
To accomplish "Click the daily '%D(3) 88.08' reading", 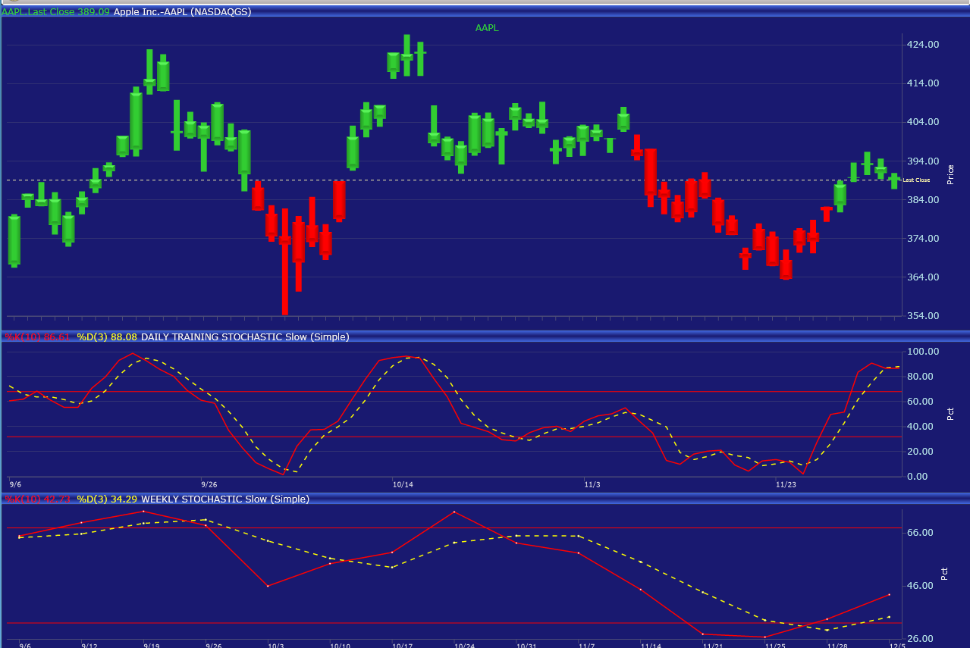I will (x=107, y=337).
